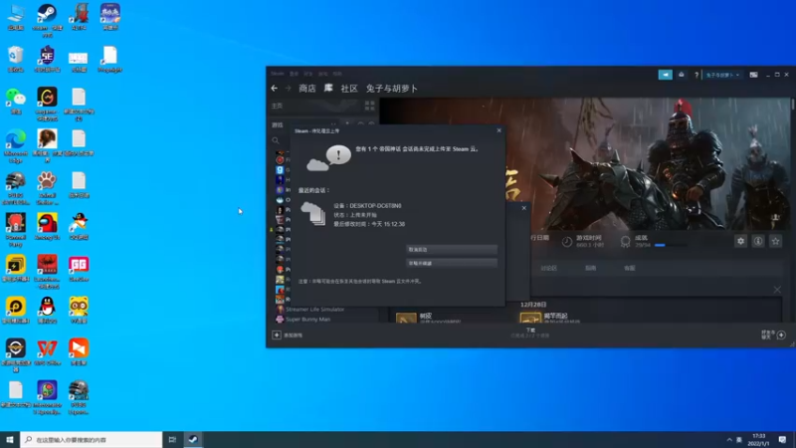Open the 库 library tab

(x=328, y=89)
